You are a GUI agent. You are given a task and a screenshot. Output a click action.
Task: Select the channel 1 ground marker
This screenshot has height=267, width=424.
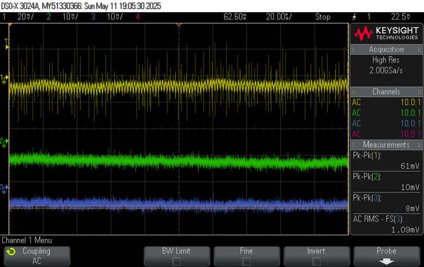[5, 78]
